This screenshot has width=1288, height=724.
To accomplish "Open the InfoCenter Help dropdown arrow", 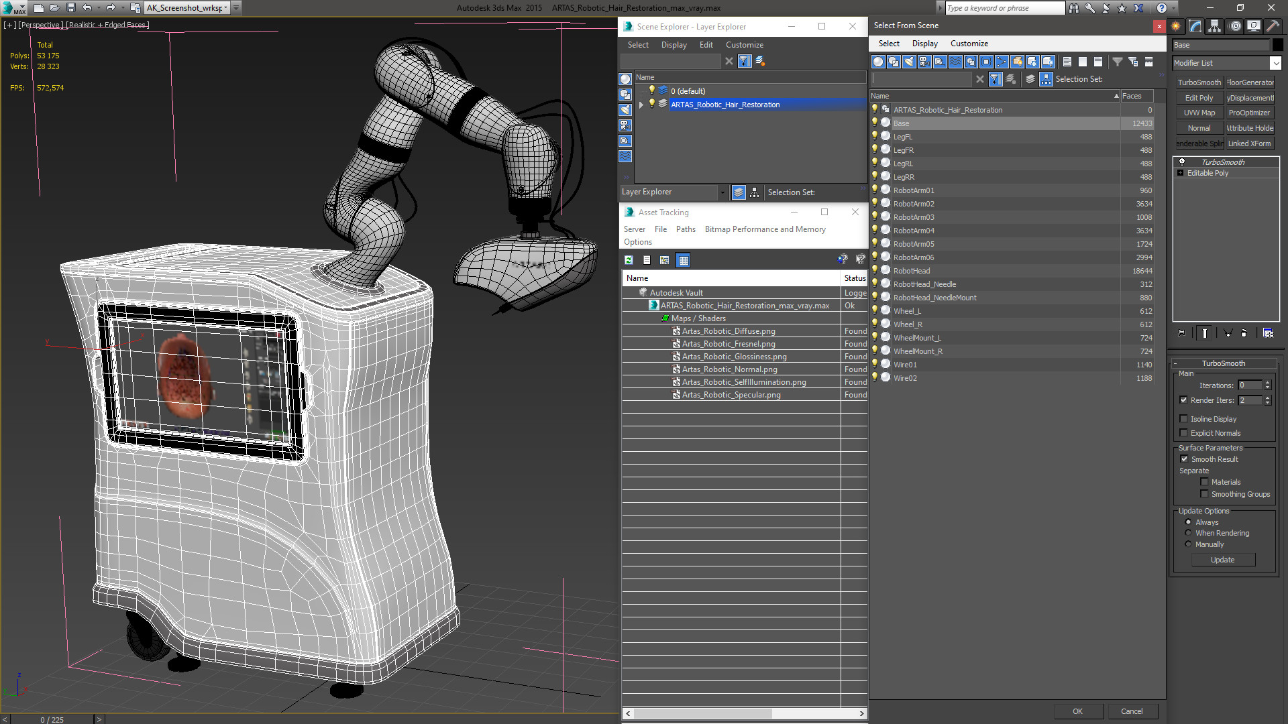I will pos(1173,8).
